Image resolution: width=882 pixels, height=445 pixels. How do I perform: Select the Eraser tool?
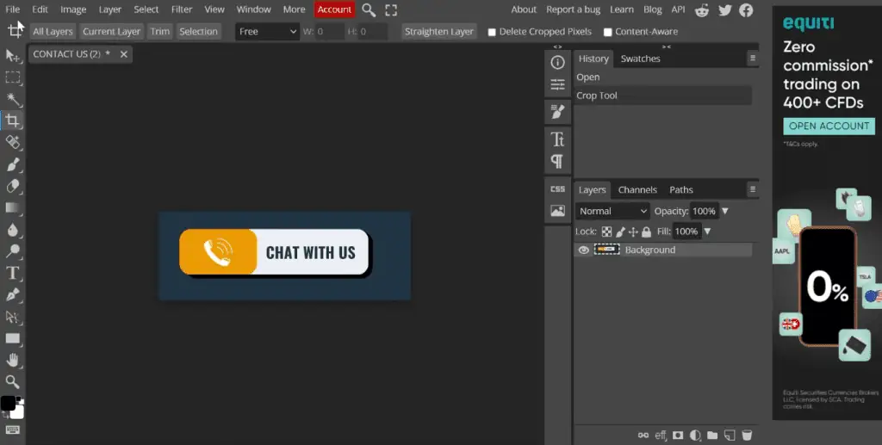tap(12, 186)
